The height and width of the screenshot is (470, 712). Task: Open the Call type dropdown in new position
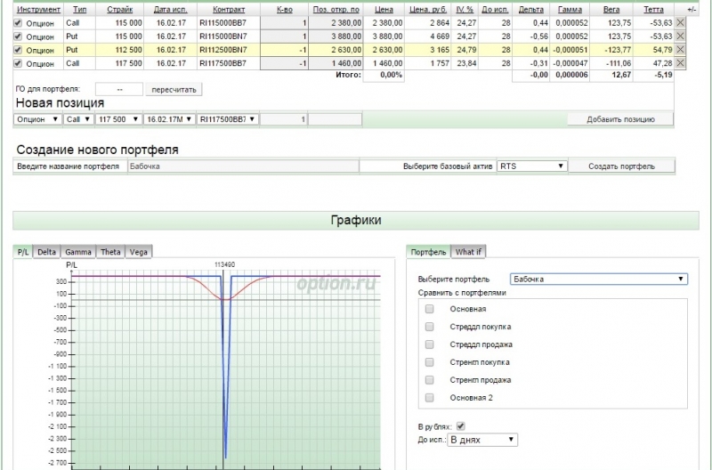tap(78, 119)
